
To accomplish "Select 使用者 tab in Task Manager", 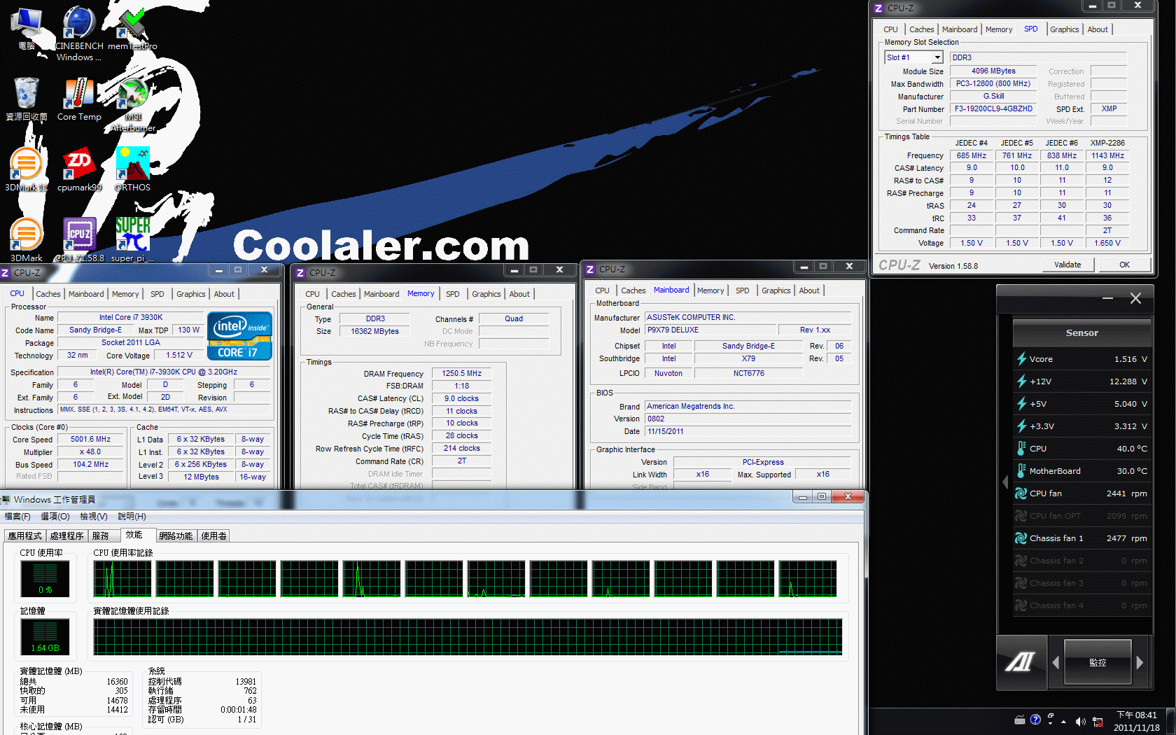I will pos(214,536).
